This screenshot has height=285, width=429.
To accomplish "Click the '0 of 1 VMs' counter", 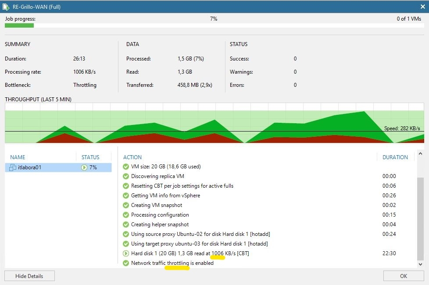I will [x=409, y=18].
